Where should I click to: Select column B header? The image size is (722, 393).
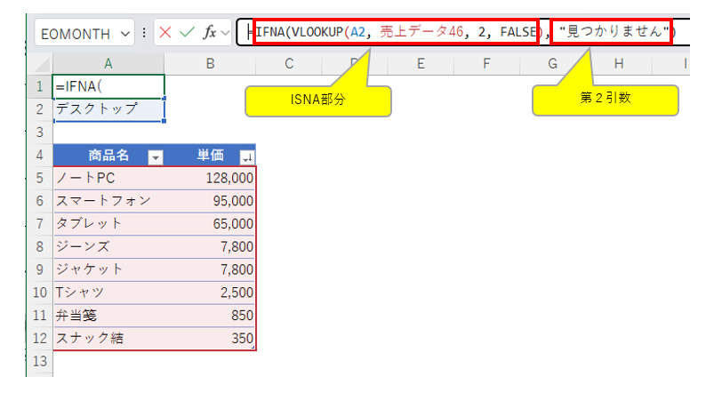click(x=210, y=64)
